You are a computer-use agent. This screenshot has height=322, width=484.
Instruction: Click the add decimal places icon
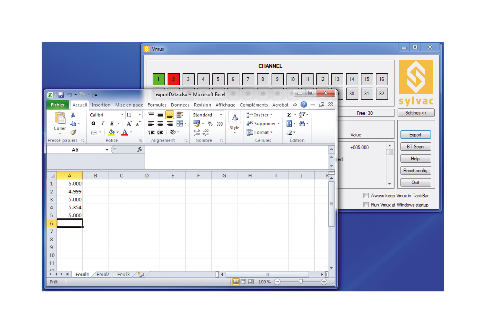pos(197,132)
